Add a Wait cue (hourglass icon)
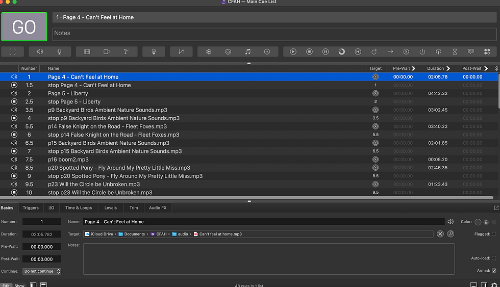 455,51
